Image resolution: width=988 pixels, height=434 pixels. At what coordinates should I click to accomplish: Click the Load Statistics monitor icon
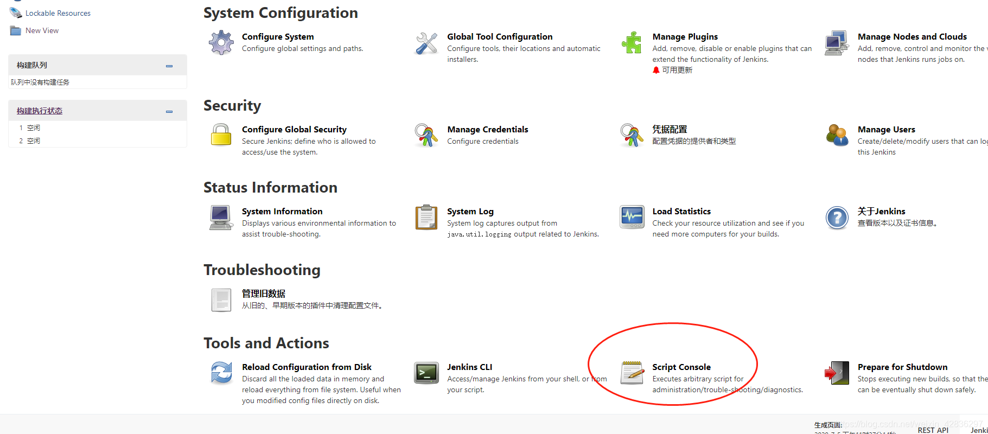click(632, 218)
